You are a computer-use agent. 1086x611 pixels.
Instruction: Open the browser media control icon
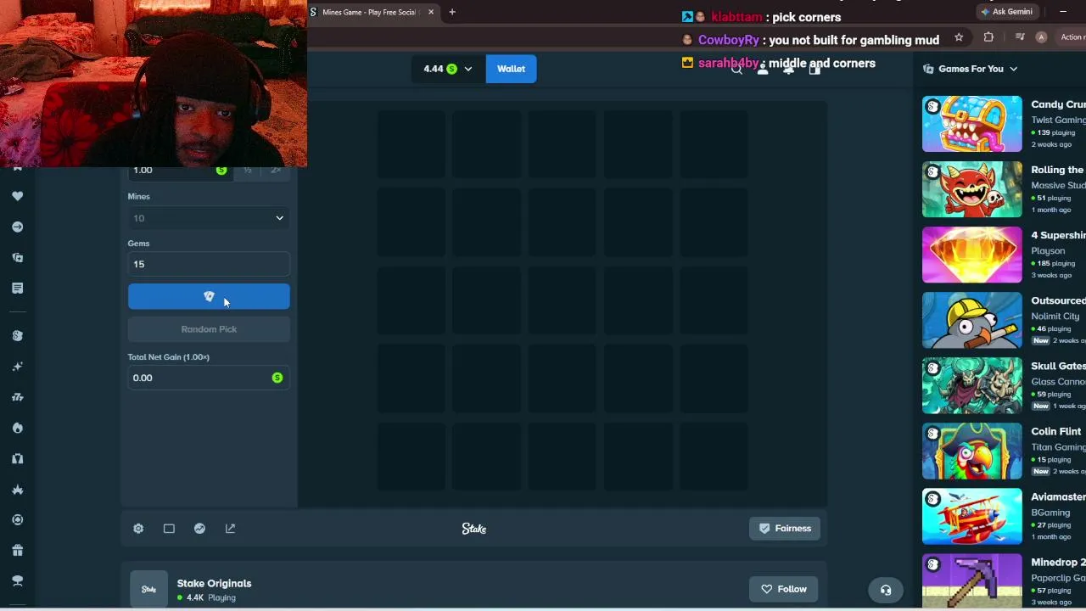point(1019,37)
